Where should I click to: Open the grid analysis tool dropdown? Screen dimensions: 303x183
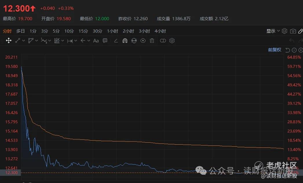(63, 41)
